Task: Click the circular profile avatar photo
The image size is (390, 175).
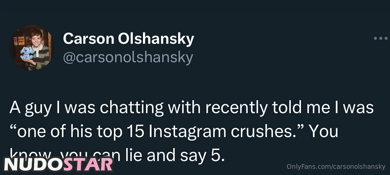Action: click(x=32, y=48)
